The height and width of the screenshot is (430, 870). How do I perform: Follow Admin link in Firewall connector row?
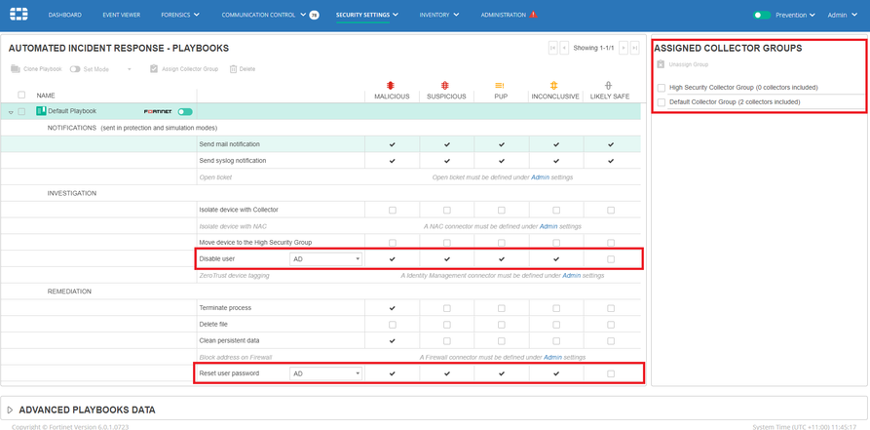point(552,357)
